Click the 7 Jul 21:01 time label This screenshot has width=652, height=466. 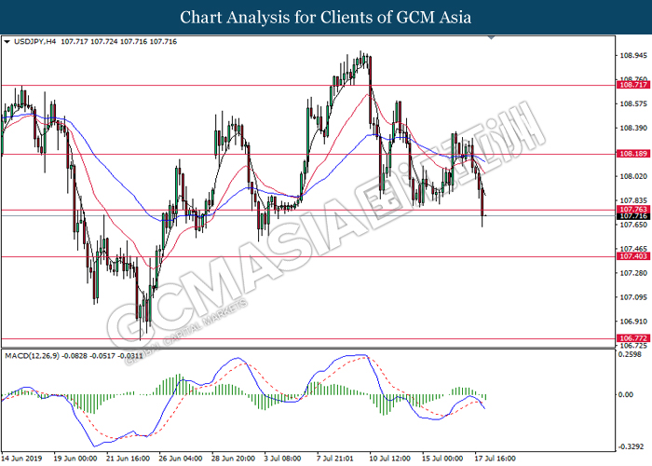[x=335, y=459]
